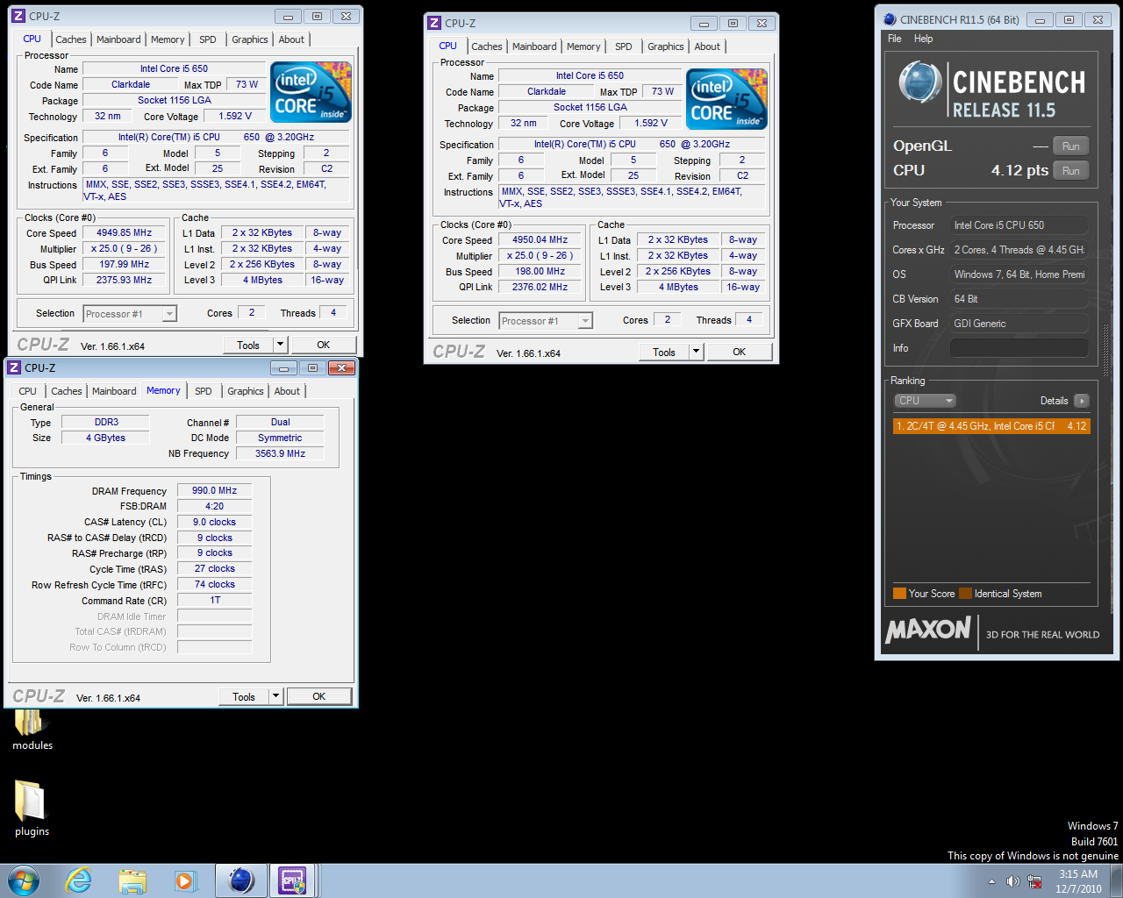The image size is (1123, 898).
Task: Show hidden system tray icons
Action: (x=991, y=881)
